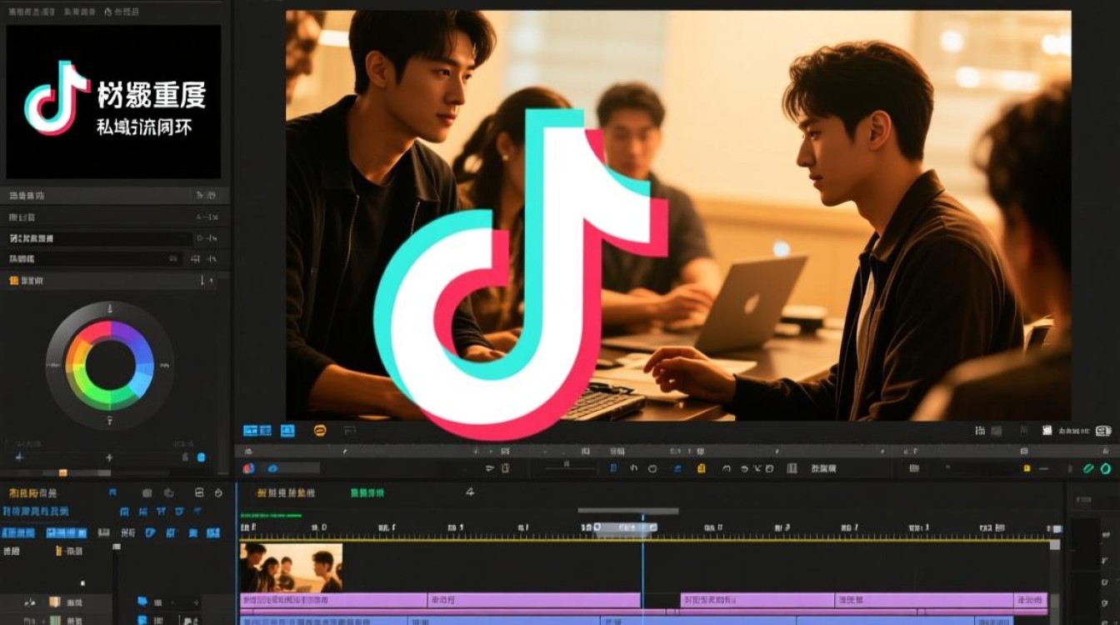
Task: Click the teal ring icon at toolbar far right
Action: (1106, 469)
